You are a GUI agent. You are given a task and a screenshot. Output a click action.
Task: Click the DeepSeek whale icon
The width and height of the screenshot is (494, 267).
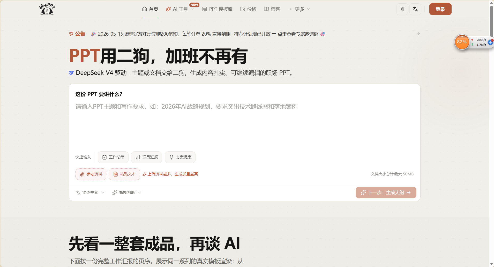point(71,73)
